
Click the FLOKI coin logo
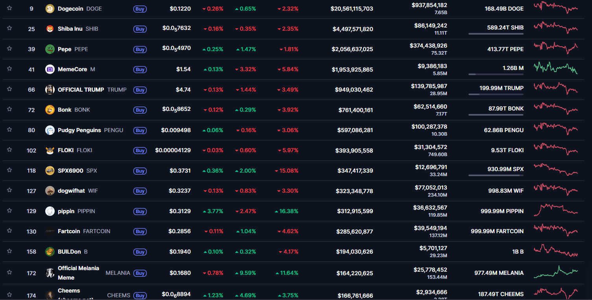click(50, 150)
